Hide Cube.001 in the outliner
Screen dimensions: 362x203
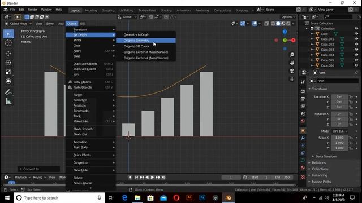click(356, 39)
